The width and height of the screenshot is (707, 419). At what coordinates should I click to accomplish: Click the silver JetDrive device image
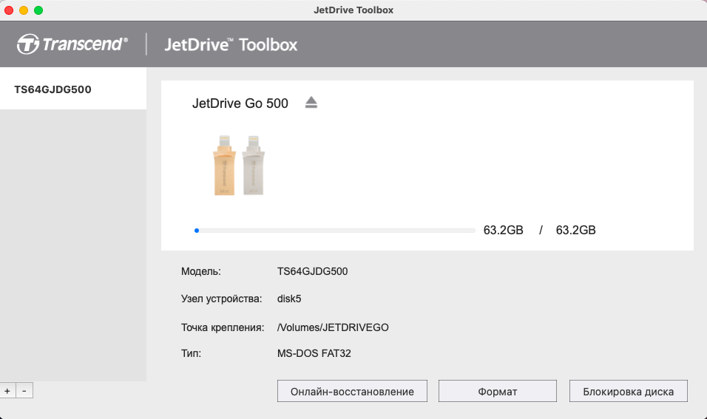253,166
